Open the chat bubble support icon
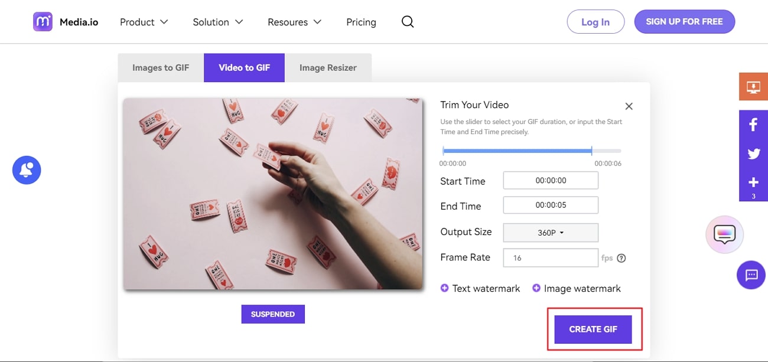768x362 pixels. pos(751,275)
